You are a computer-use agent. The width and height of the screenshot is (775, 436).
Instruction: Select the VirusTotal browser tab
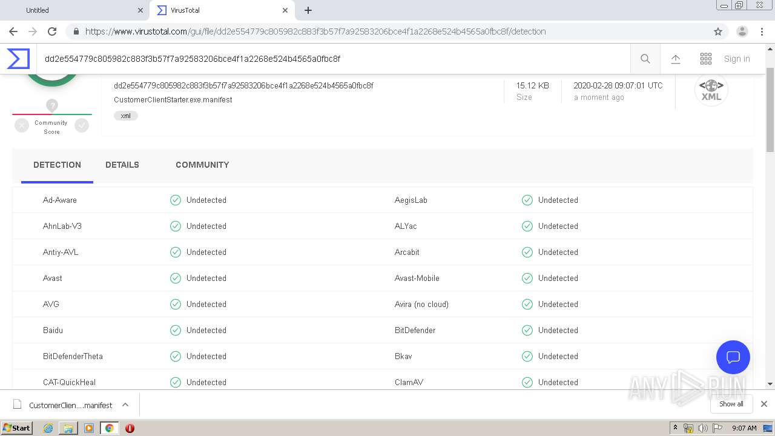point(222,10)
